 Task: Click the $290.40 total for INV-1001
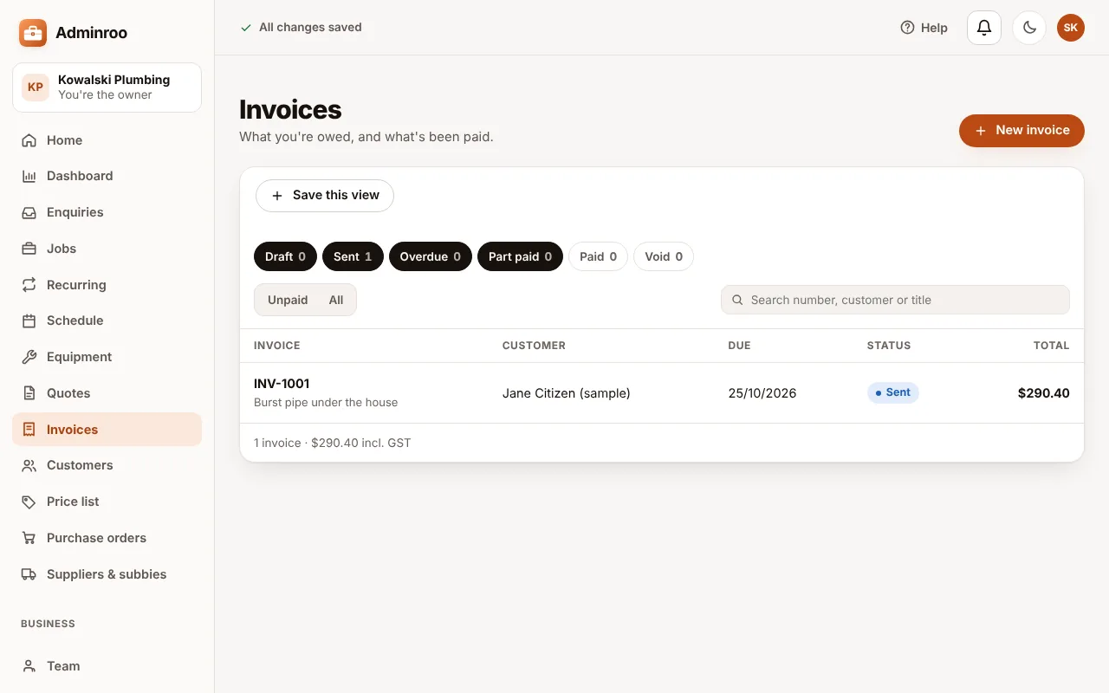1044,393
